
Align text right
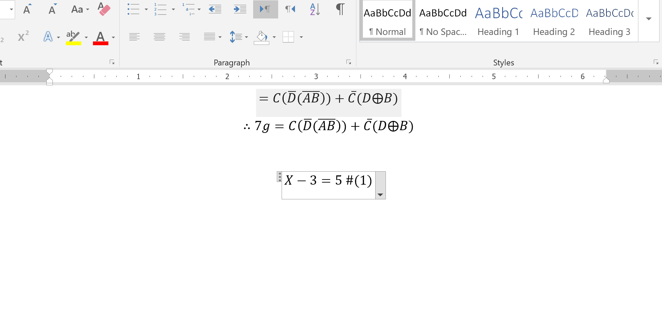[x=185, y=37]
